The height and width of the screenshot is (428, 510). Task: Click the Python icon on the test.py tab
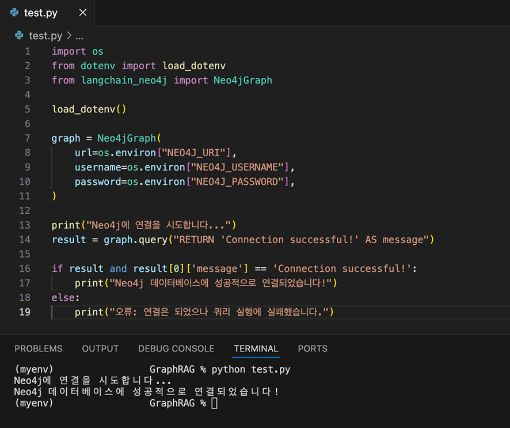tap(14, 13)
